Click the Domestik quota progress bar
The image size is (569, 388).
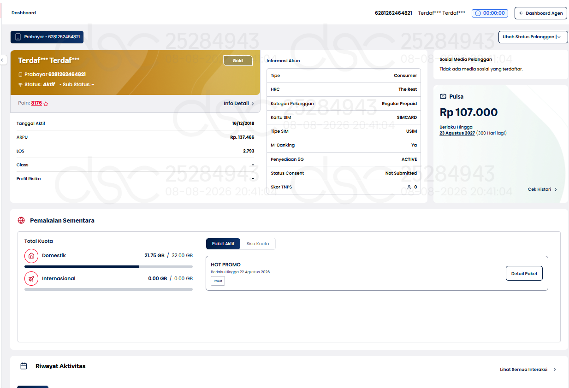pyautogui.click(x=108, y=266)
